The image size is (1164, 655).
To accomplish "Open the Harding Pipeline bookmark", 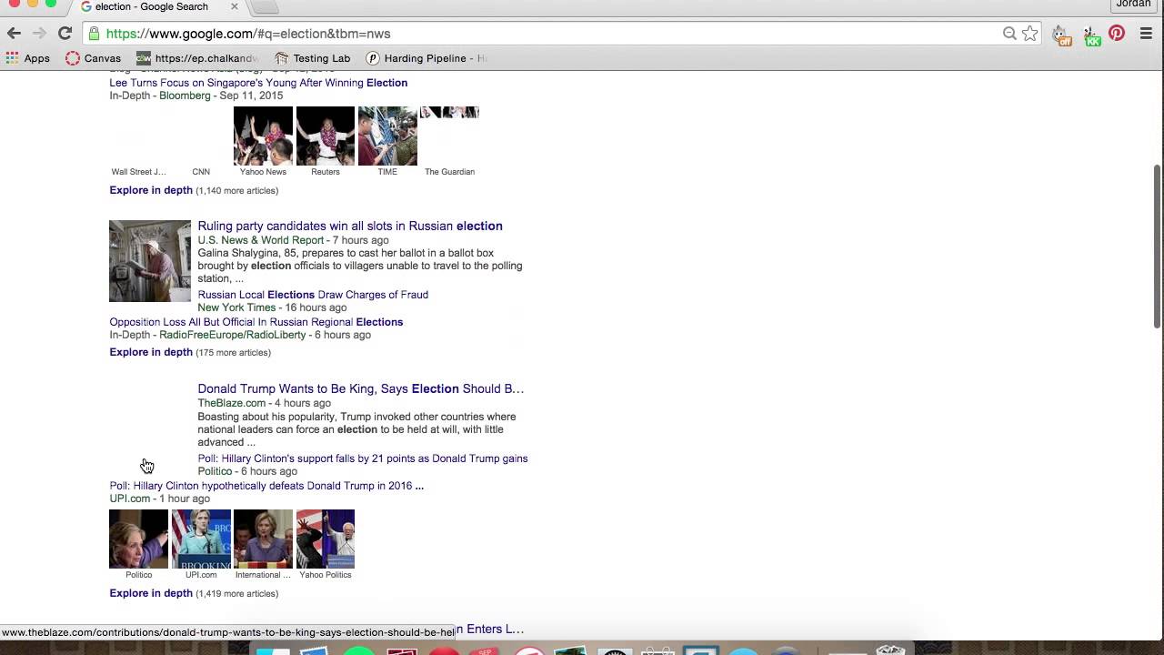I will 426,58.
